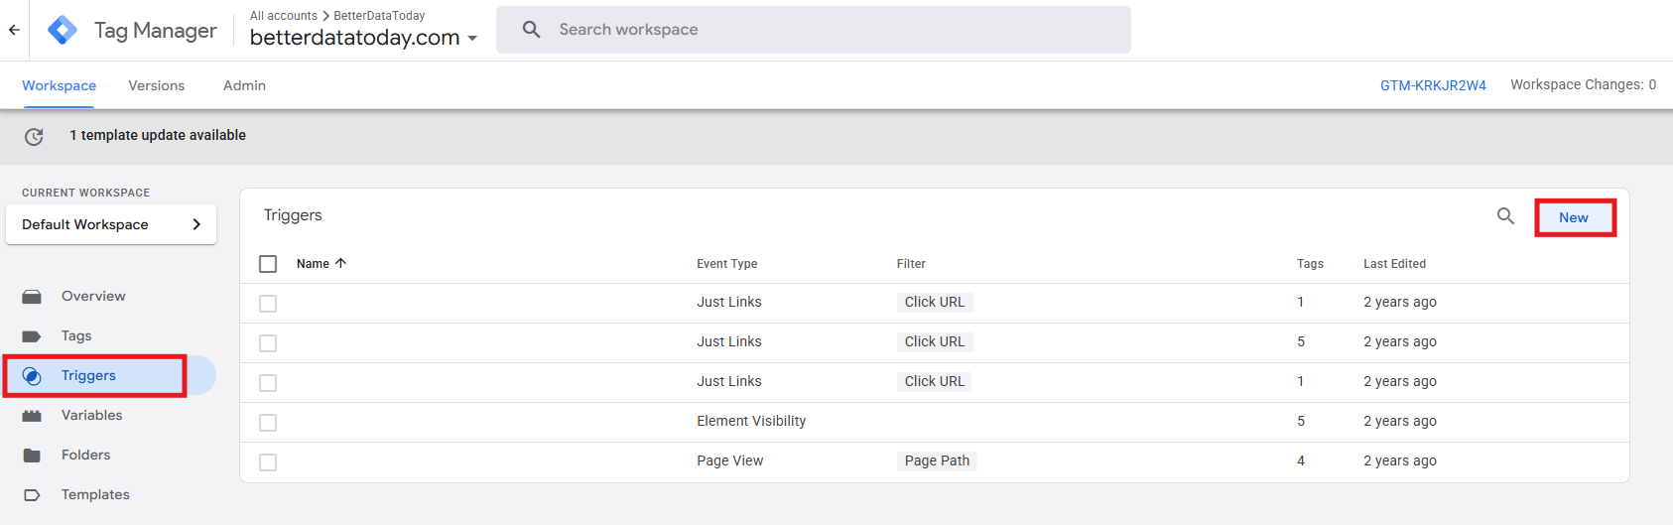Image resolution: width=1673 pixels, height=525 pixels.
Task: Click the Tags label icon in sidebar
Action: click(32, 336)
